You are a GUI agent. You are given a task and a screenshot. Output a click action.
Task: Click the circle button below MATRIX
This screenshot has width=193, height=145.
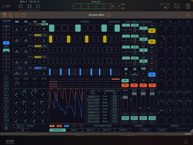pyautogui.click(x=23, y=130)
